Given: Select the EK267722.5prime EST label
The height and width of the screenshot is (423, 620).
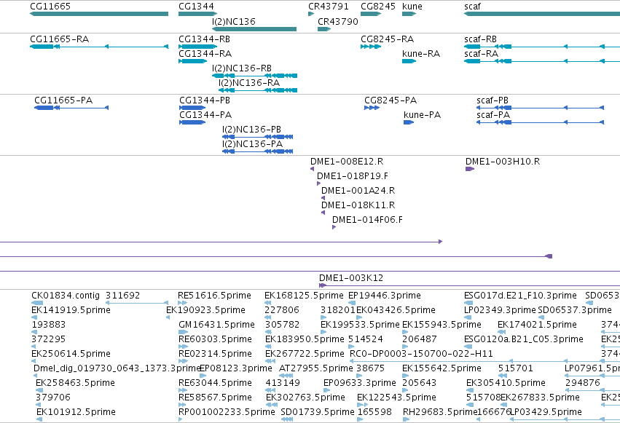Looking at the screenshot, I should [x=305, y=354].
